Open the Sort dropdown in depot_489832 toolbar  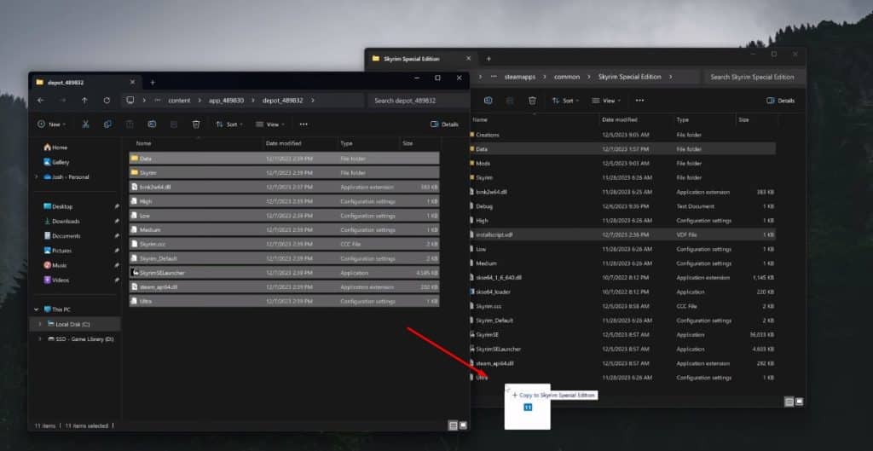click(x=228, y=124)
